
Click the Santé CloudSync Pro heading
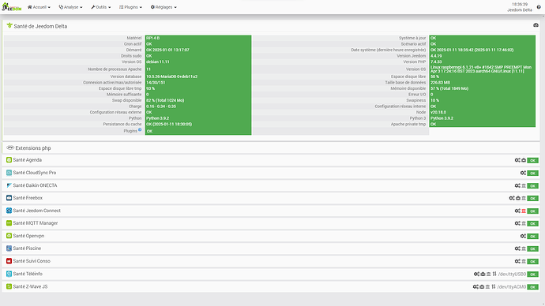[35, 173]
